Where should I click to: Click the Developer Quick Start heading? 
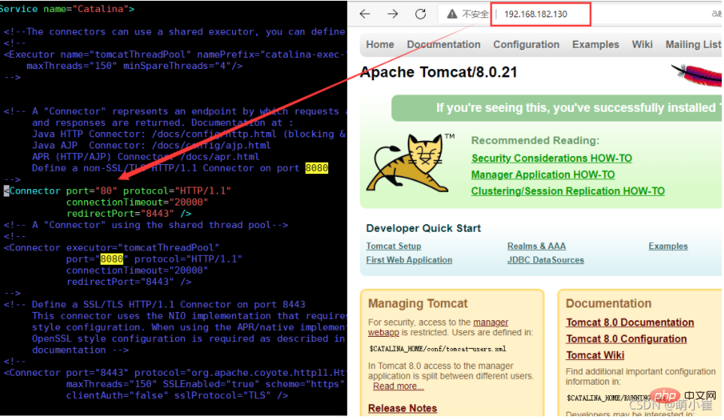423,228
